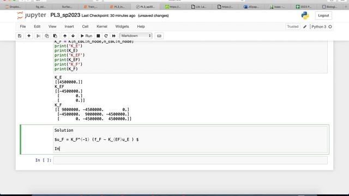Switch to the Surfac browser tab
Screen dimensions: 349x196
(x=67, y=7)
